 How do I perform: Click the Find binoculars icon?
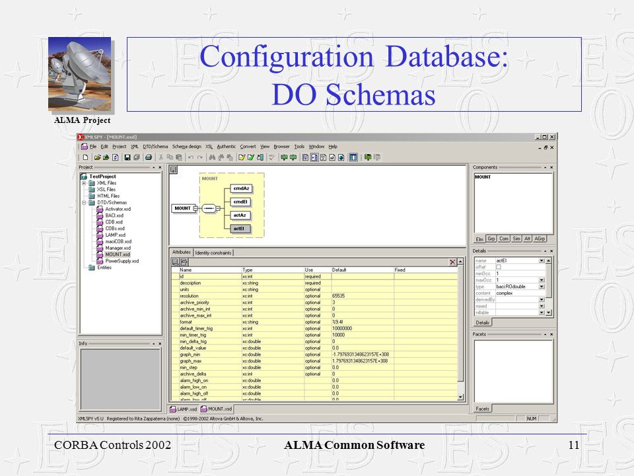[x=212, y=157]
